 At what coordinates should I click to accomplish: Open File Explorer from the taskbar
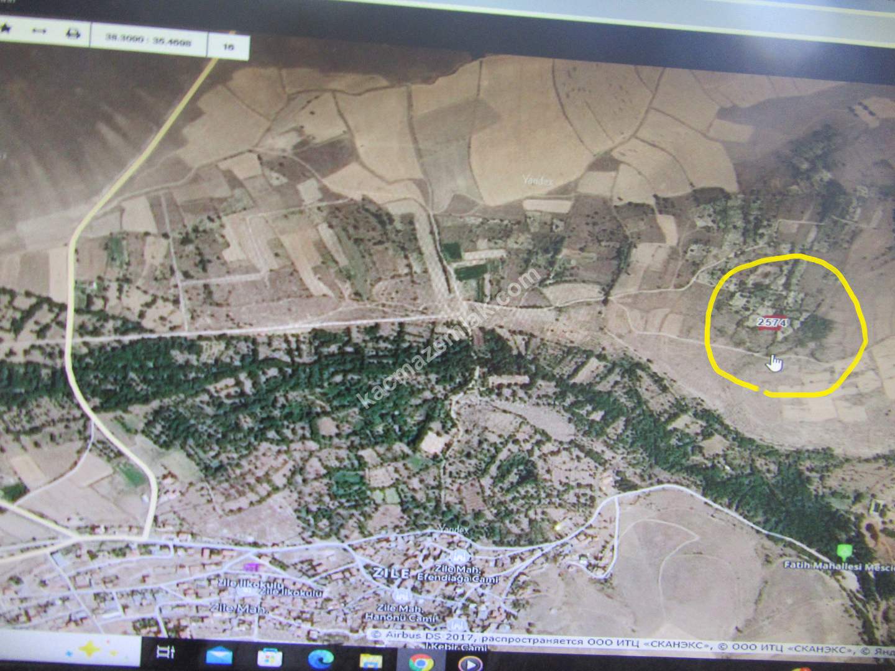[370, 660]
